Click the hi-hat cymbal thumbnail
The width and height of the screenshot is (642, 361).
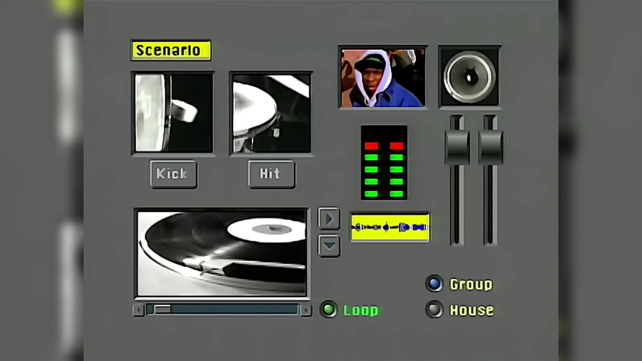(x=271, y=113)
